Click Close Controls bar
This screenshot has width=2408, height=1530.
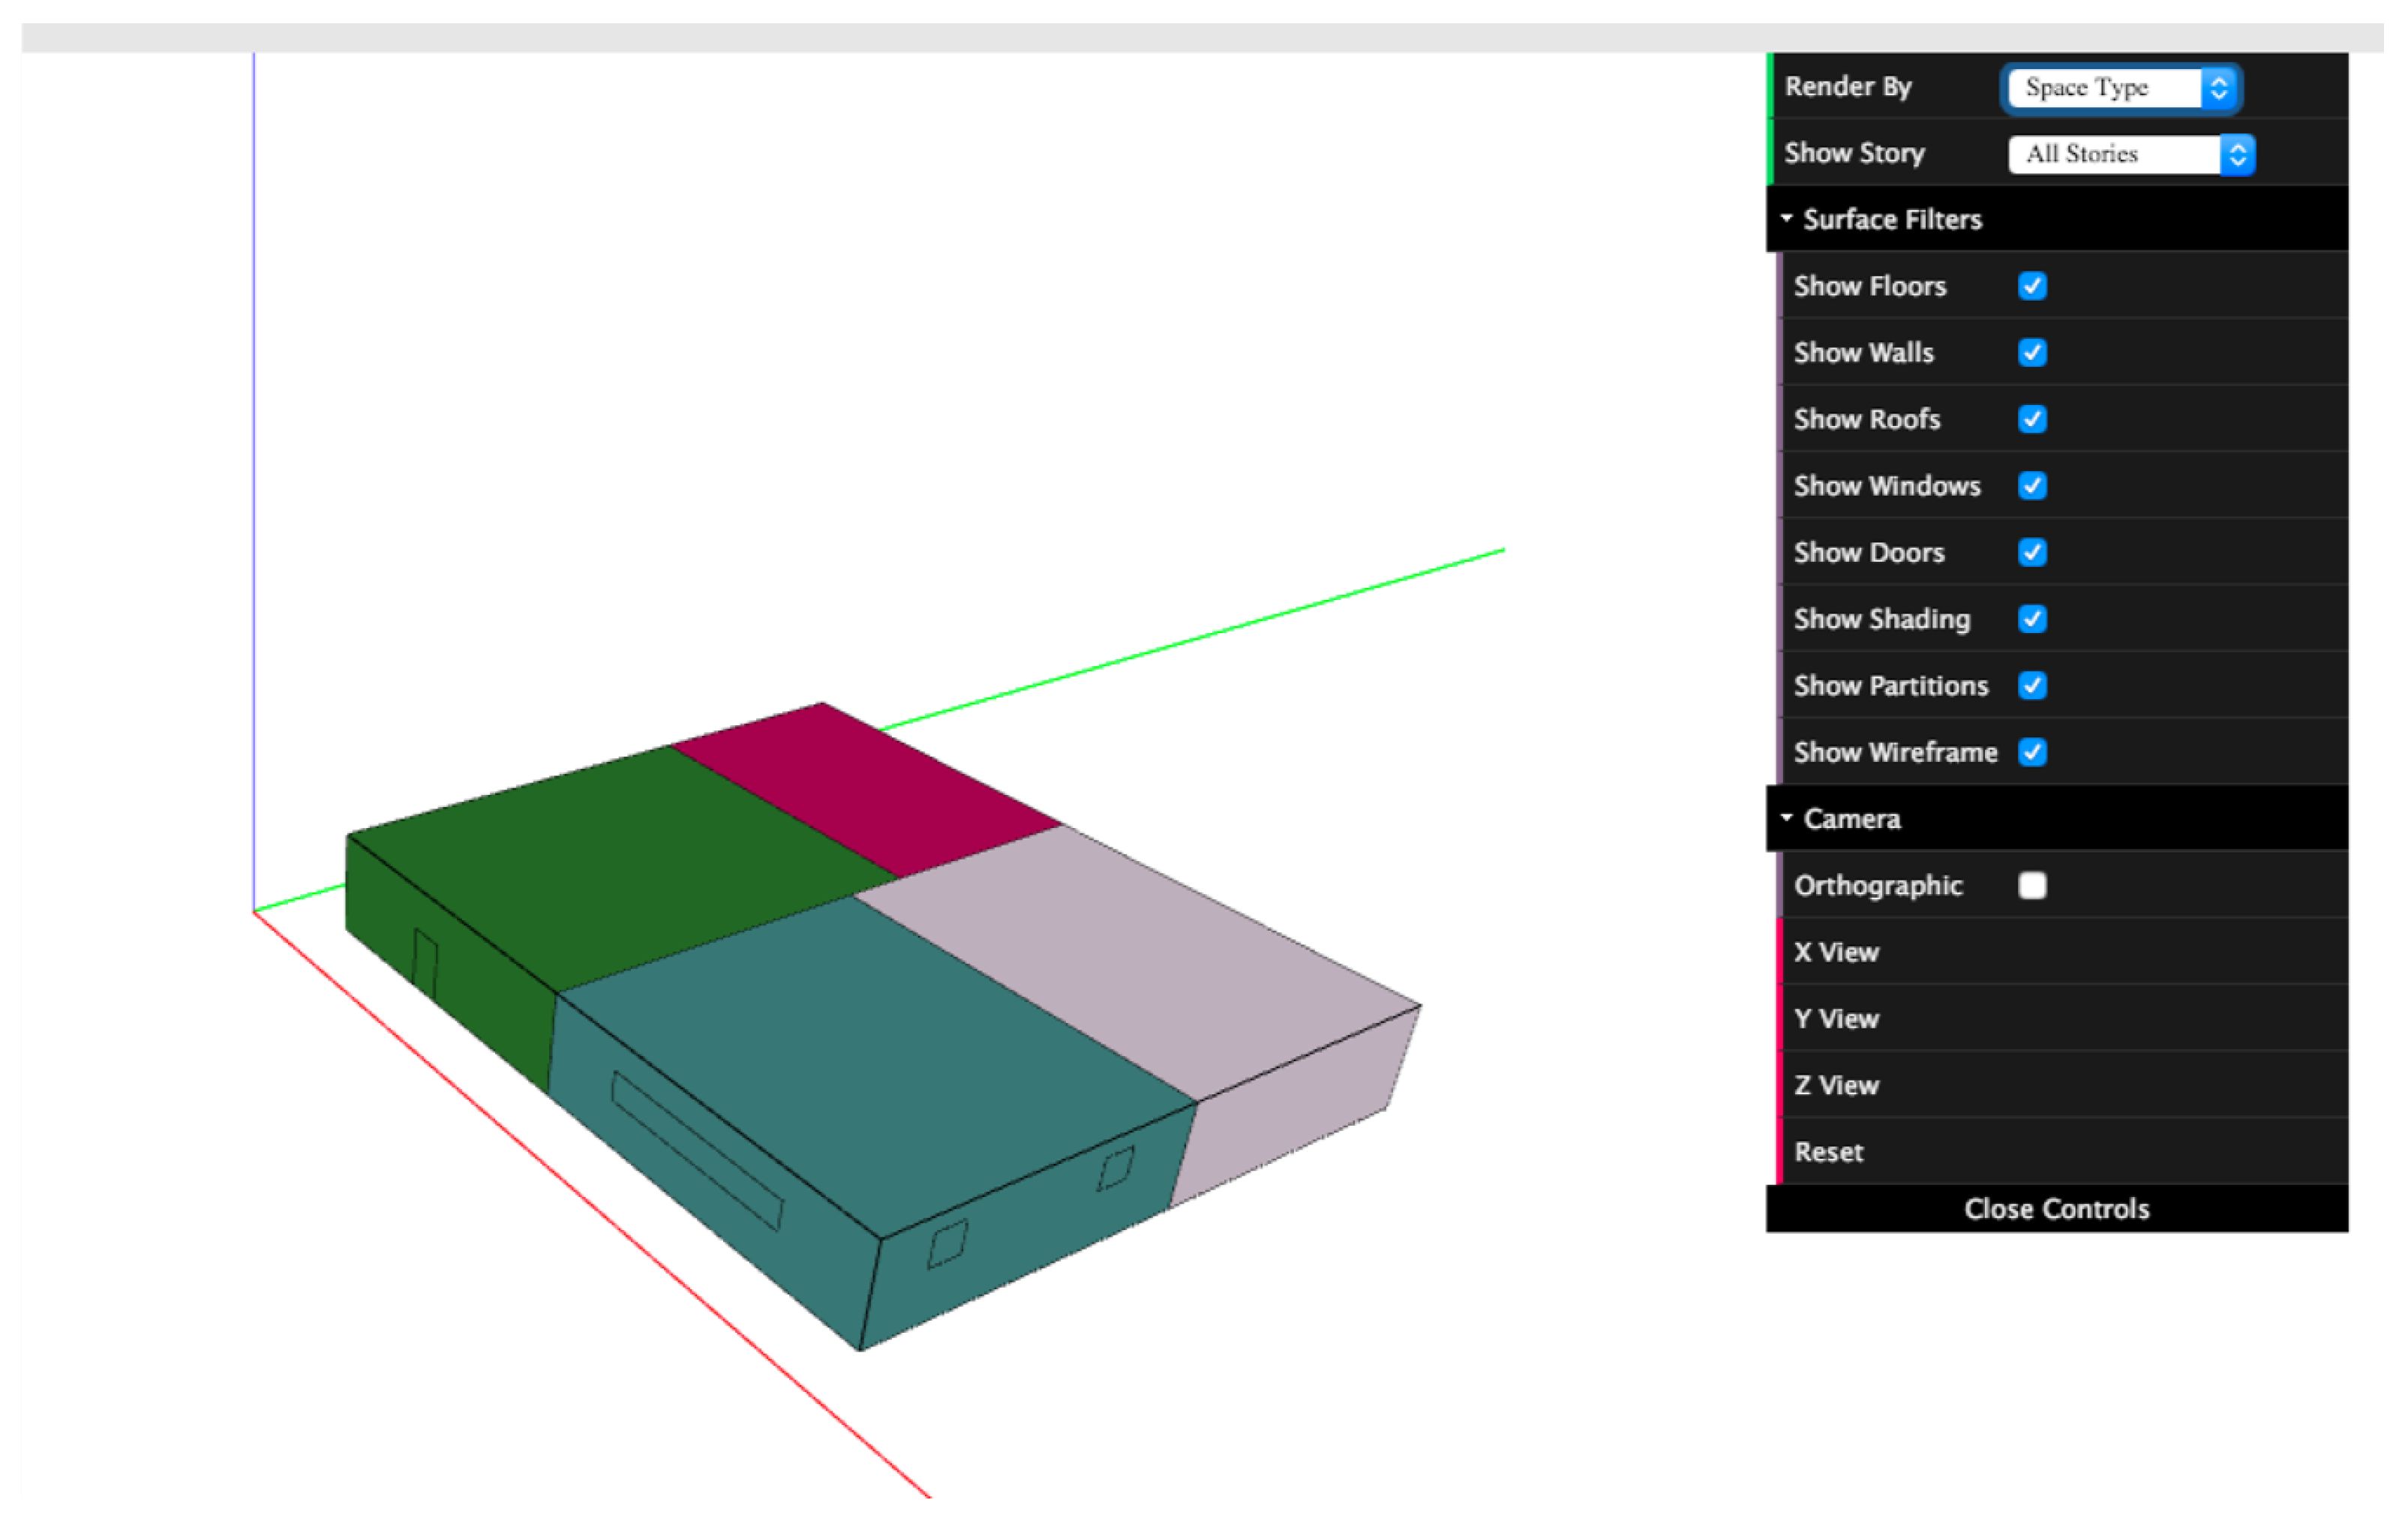(x=2057, y=1210)
